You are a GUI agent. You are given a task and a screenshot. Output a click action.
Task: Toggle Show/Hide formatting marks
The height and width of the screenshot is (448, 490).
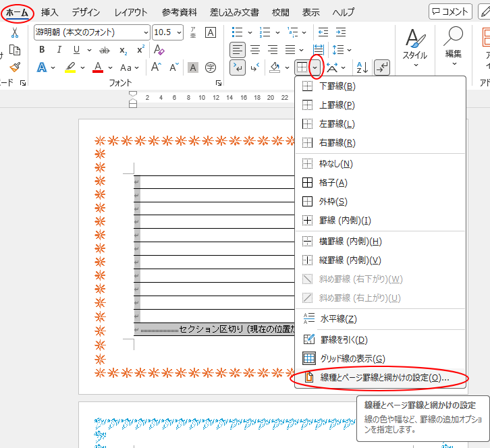(382, 67)
